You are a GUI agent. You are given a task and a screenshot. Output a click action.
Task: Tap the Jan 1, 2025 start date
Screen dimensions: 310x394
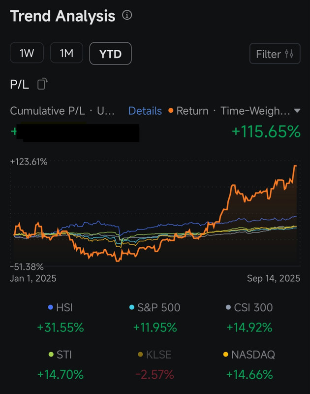coord(33,278)
